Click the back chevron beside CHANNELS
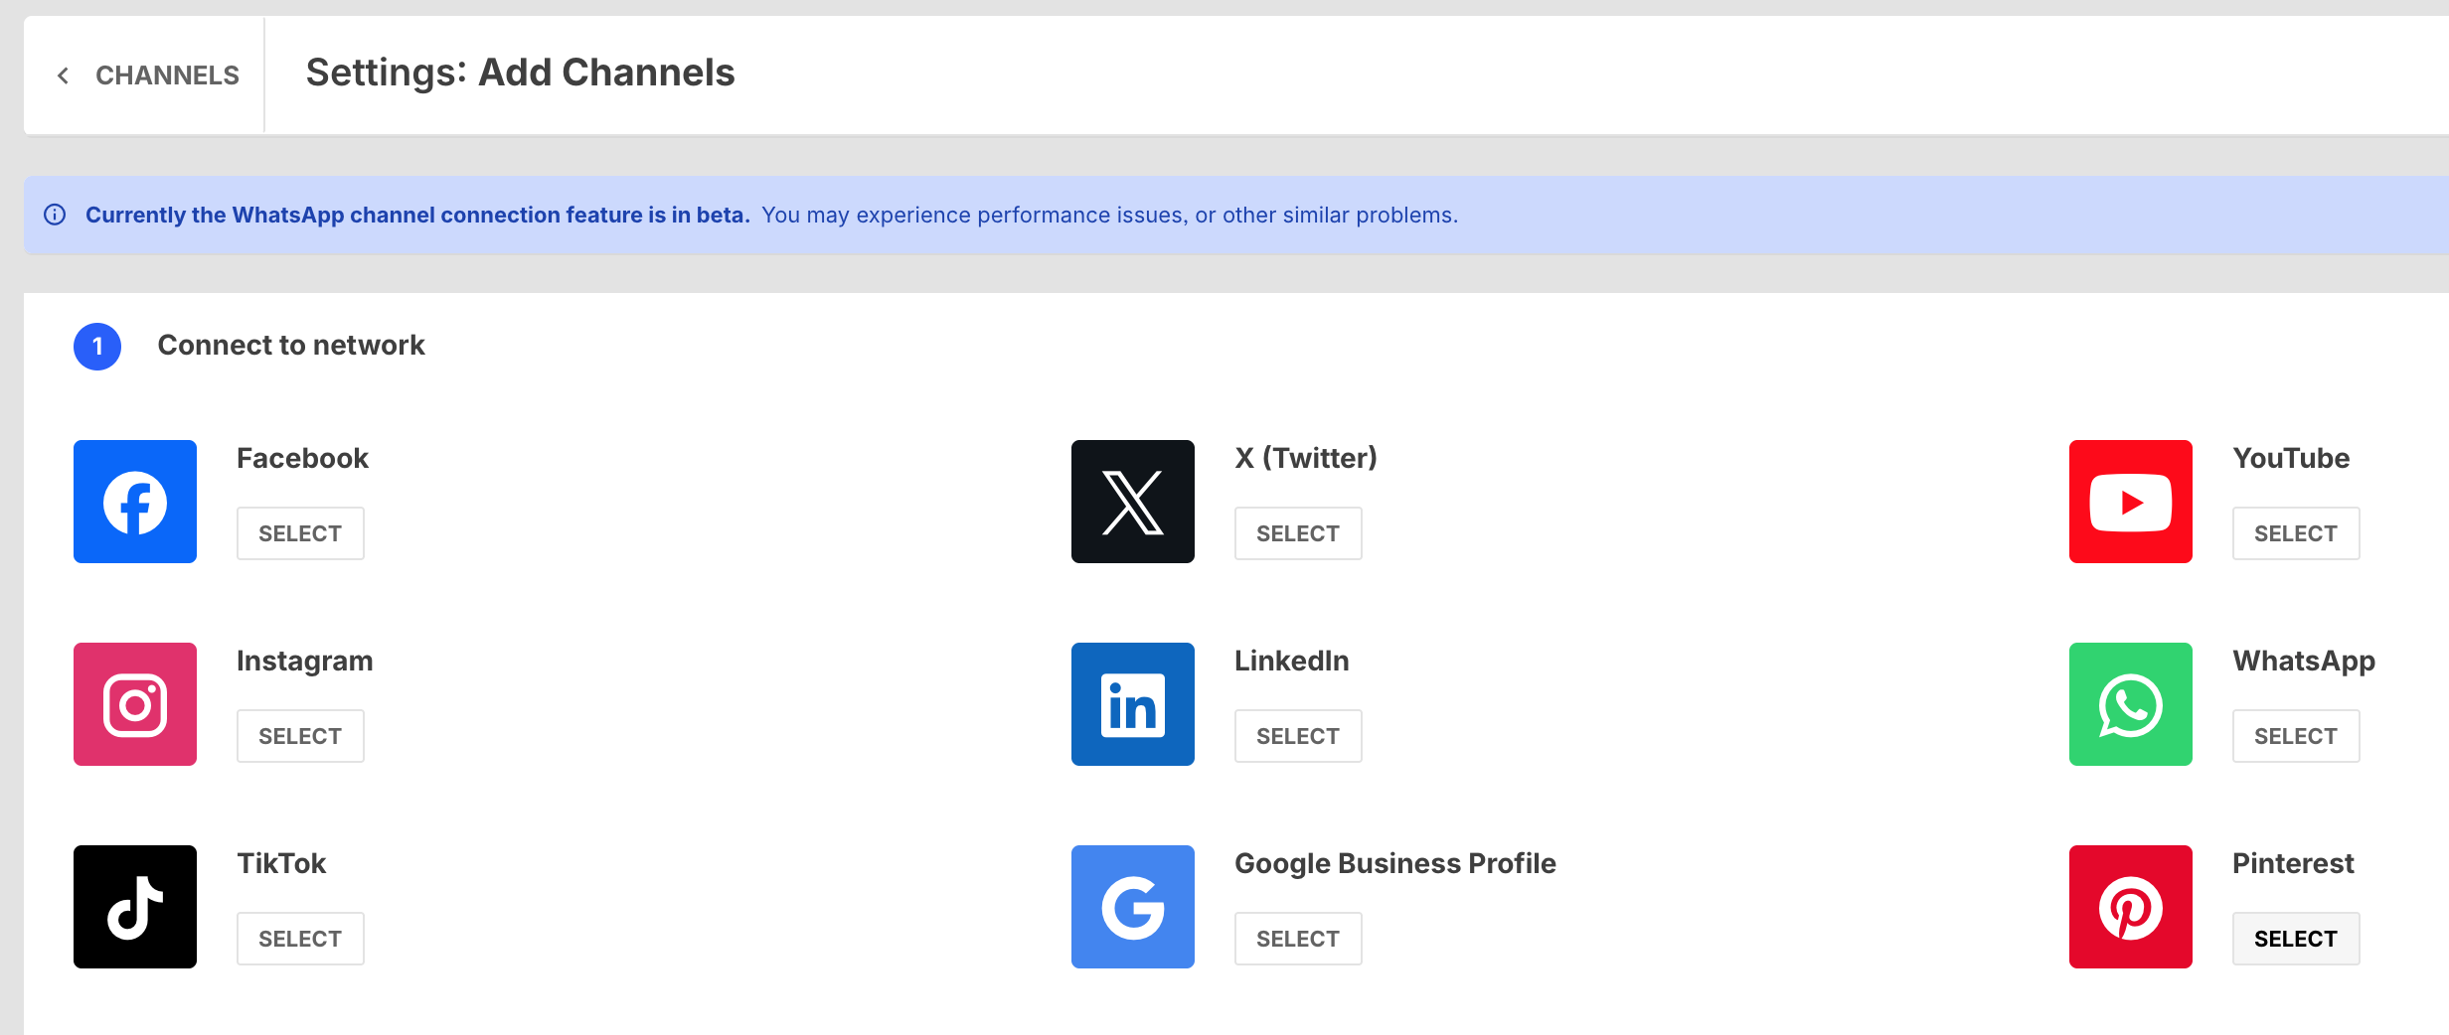 [x=63, y=75]
